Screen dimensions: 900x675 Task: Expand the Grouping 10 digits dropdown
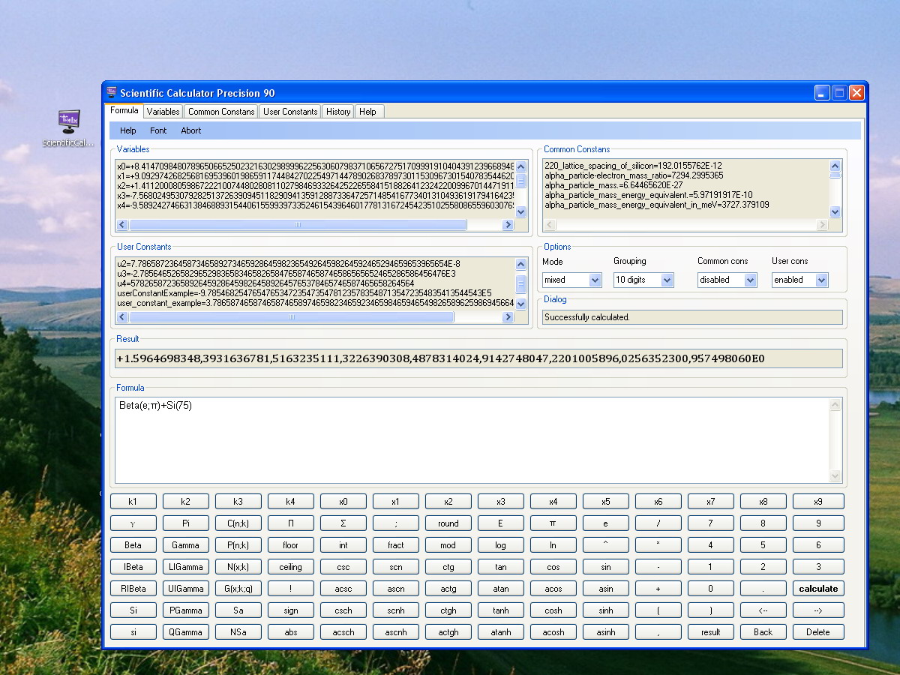[x=643, y=280]
